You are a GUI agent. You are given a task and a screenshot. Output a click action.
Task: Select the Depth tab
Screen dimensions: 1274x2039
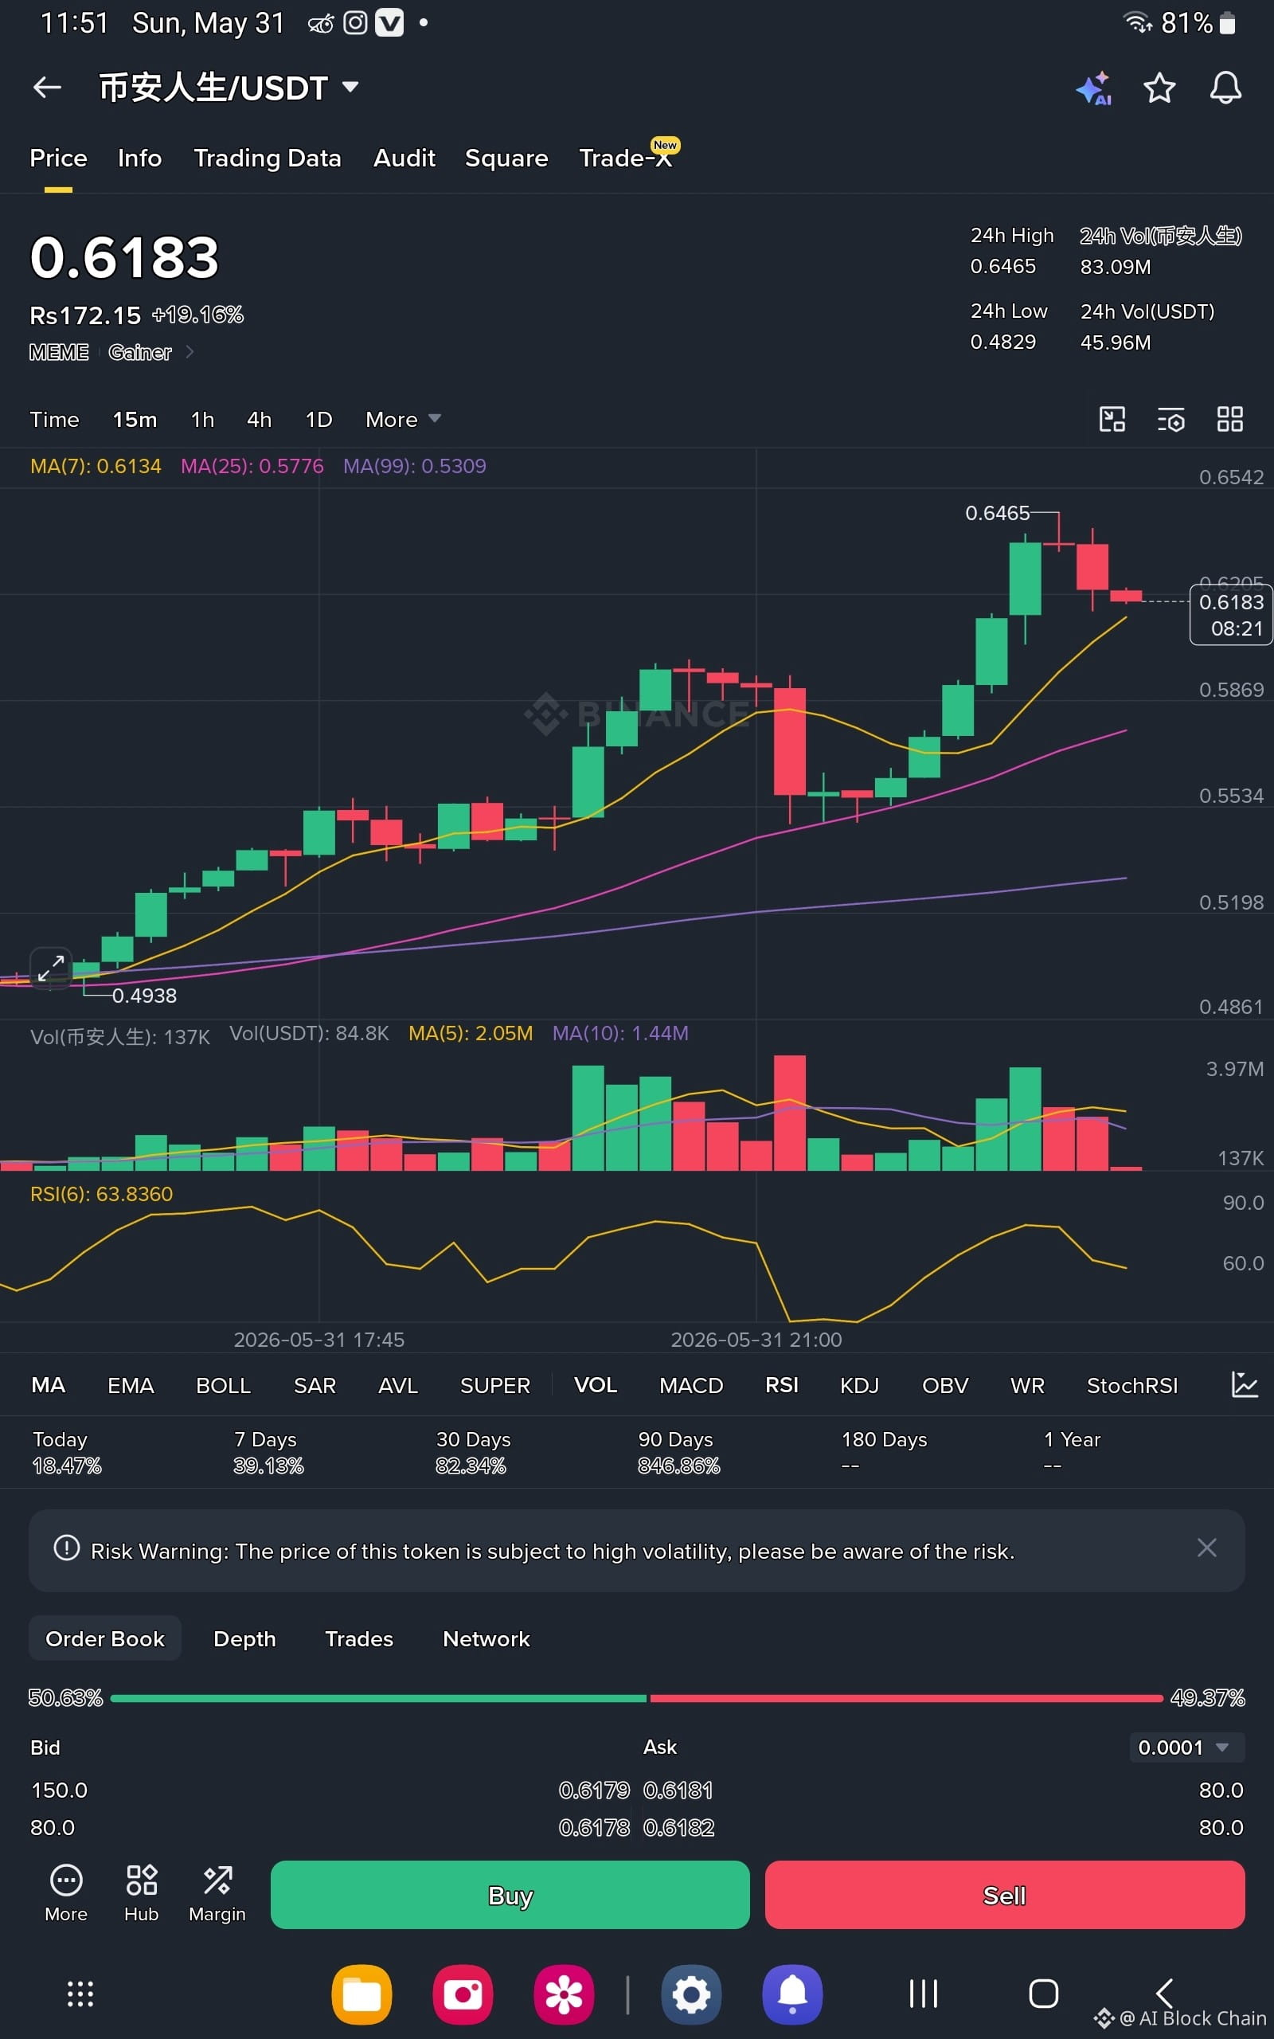[x=244, y=1639]
